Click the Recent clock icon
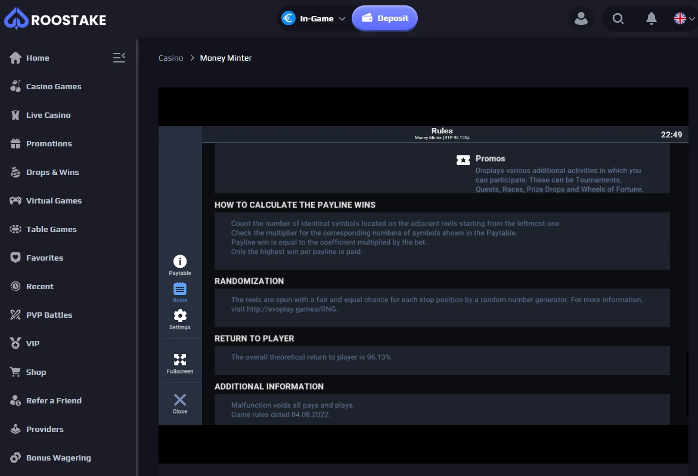Screen dimensions: 698x476 15,286
